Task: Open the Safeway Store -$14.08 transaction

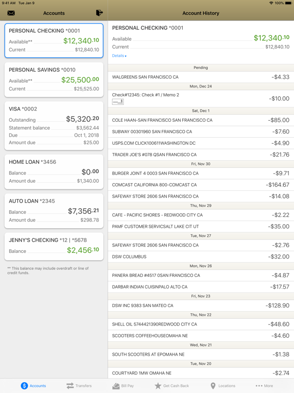Action: [201, 196]
